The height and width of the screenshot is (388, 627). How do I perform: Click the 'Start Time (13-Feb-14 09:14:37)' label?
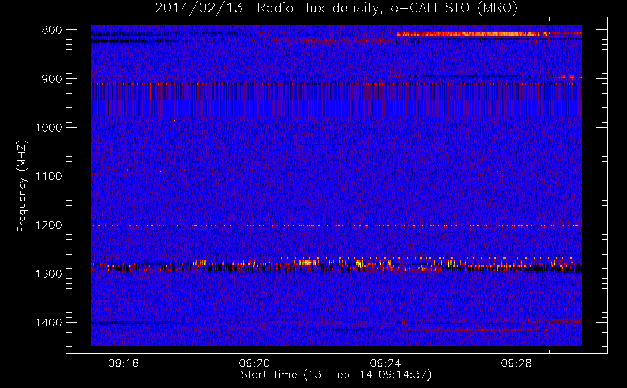point(336,375)
